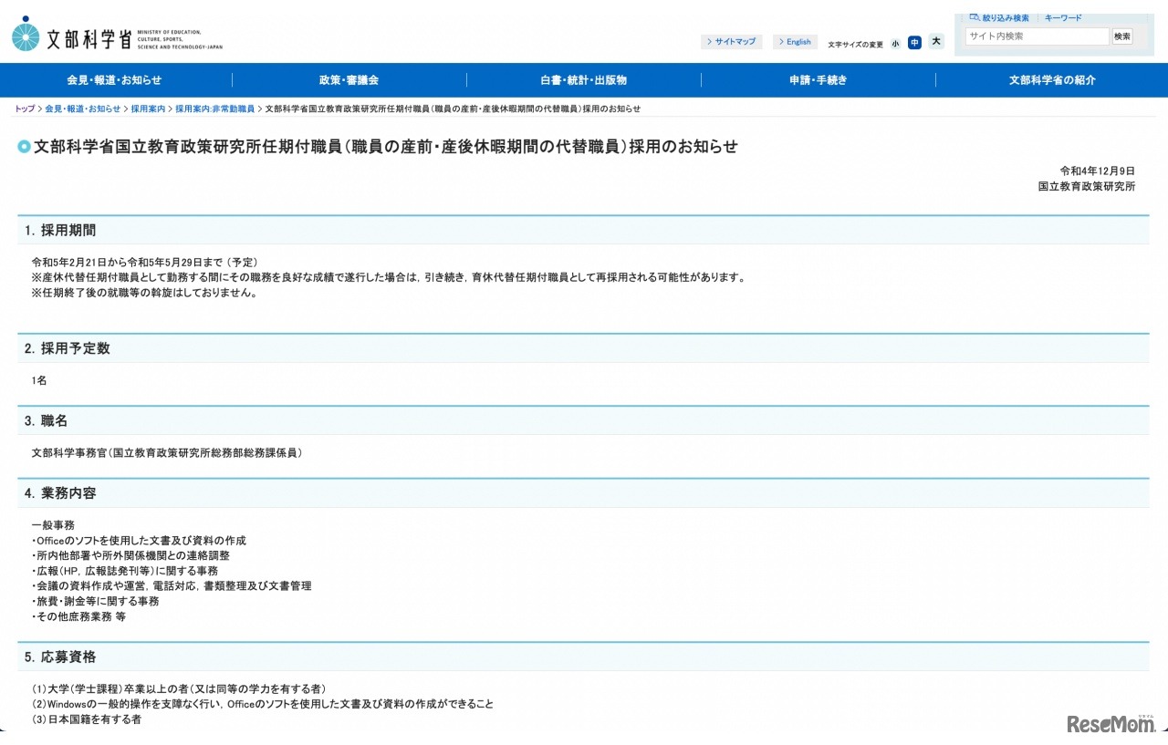Screen dimensions: 1168x745
Task: Open 採用案内:非常勤職員 breadcrumb link
Action: point(215,109)
